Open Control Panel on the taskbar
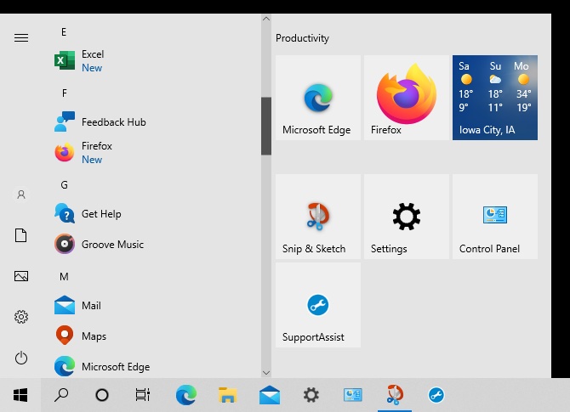Screen dimensions: 570x412 [x=352, y=395]
